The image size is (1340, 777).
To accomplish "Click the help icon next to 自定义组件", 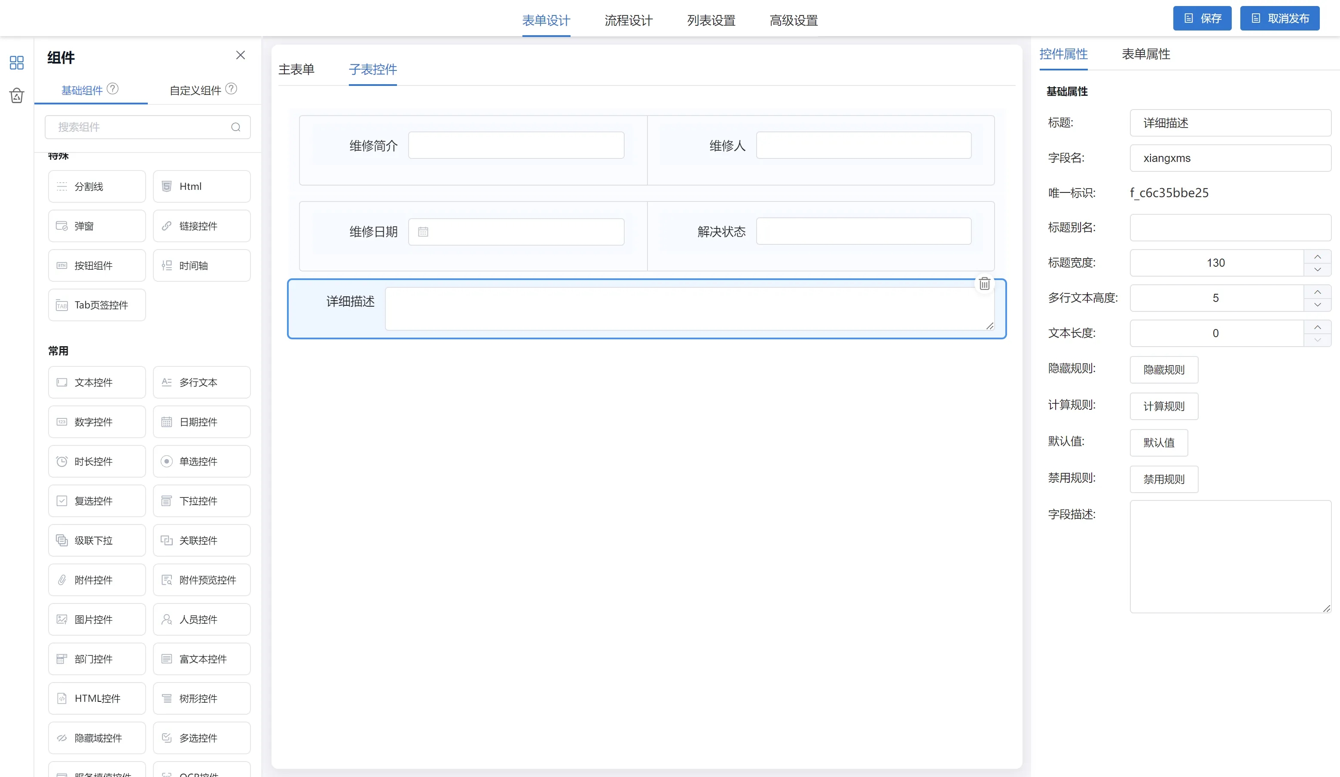I will tap(231, 89).
